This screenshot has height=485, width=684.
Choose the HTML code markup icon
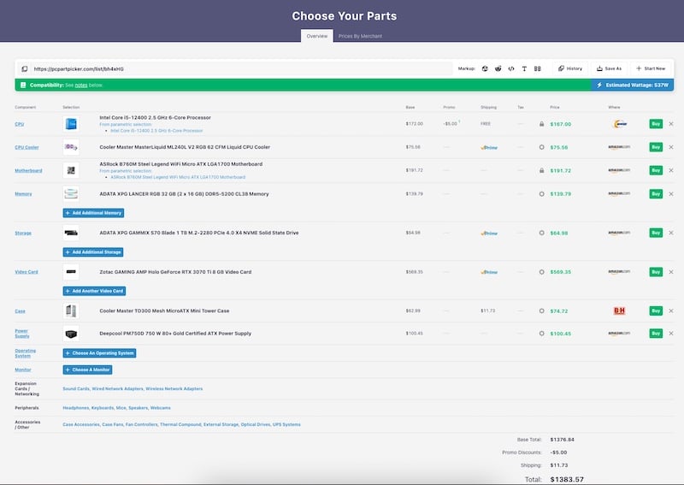511,68
